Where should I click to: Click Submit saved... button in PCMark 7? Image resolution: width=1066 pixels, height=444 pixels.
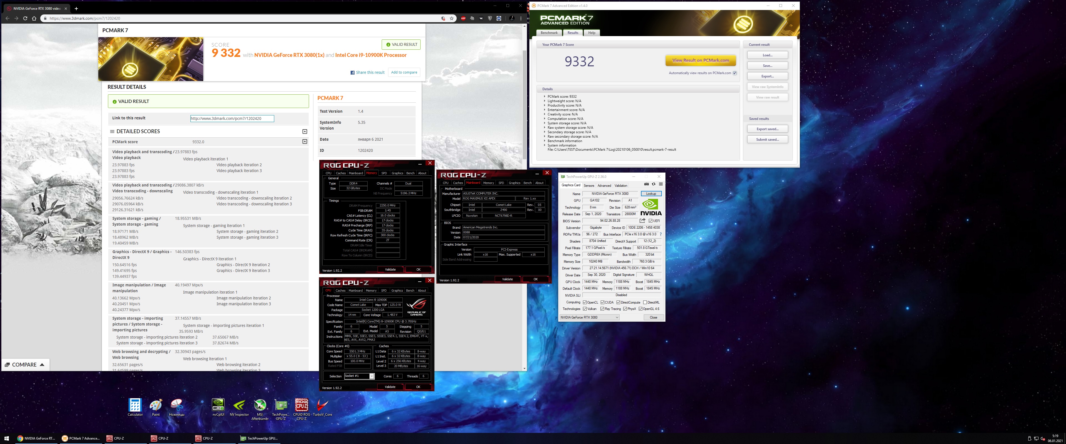(767, 140)
